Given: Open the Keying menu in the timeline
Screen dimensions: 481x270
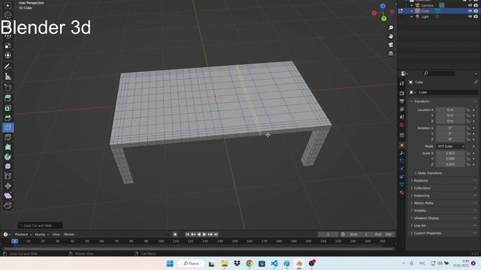Looking at the screenshot, I should pos(42,235).
